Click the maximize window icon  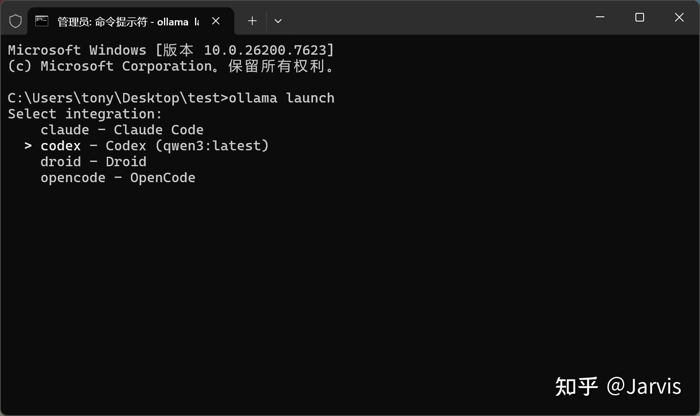click(640, 18)
